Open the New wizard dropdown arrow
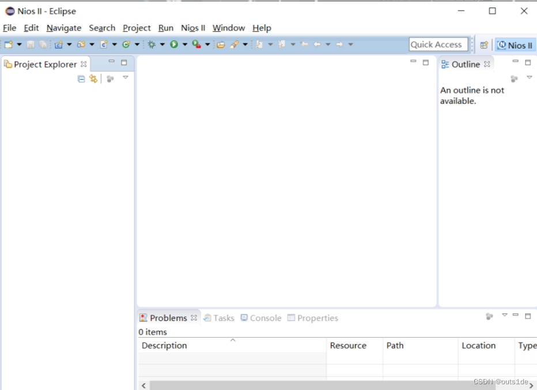This screenshot has width=537, height=390. pyautogui.click(x=19, y=44)
